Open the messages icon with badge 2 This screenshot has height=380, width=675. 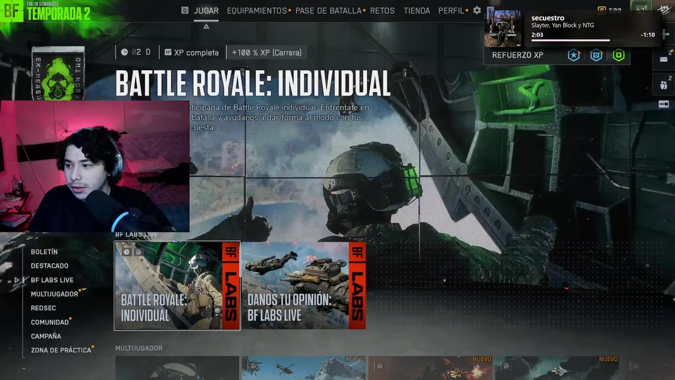[664, 59]
